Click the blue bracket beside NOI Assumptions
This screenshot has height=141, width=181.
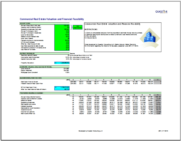(x=72, y=27)
